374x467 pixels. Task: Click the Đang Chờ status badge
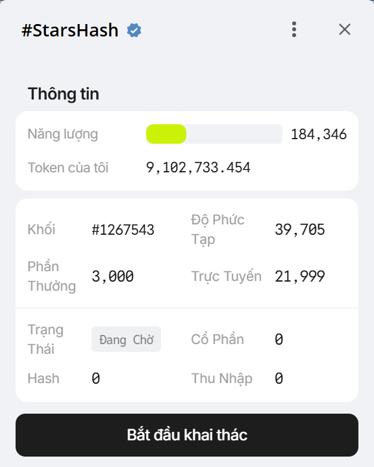click(x=126, y=340)
